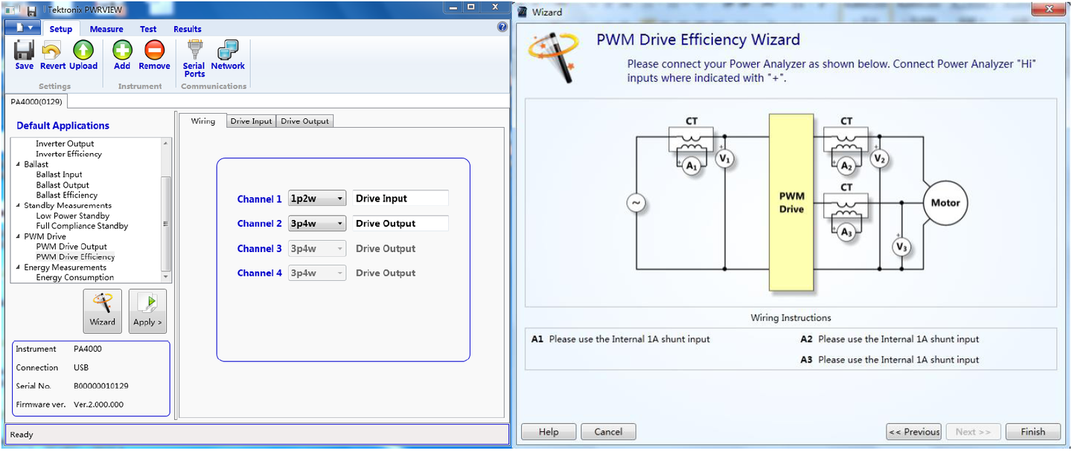Switch to the Test ribbon tab
The image size is (1072, 452).
coord(148,29)
